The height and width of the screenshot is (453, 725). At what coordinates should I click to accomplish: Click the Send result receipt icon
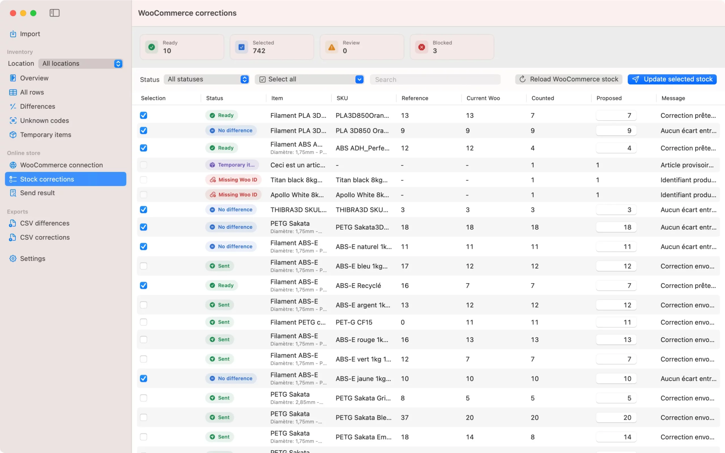13,193
